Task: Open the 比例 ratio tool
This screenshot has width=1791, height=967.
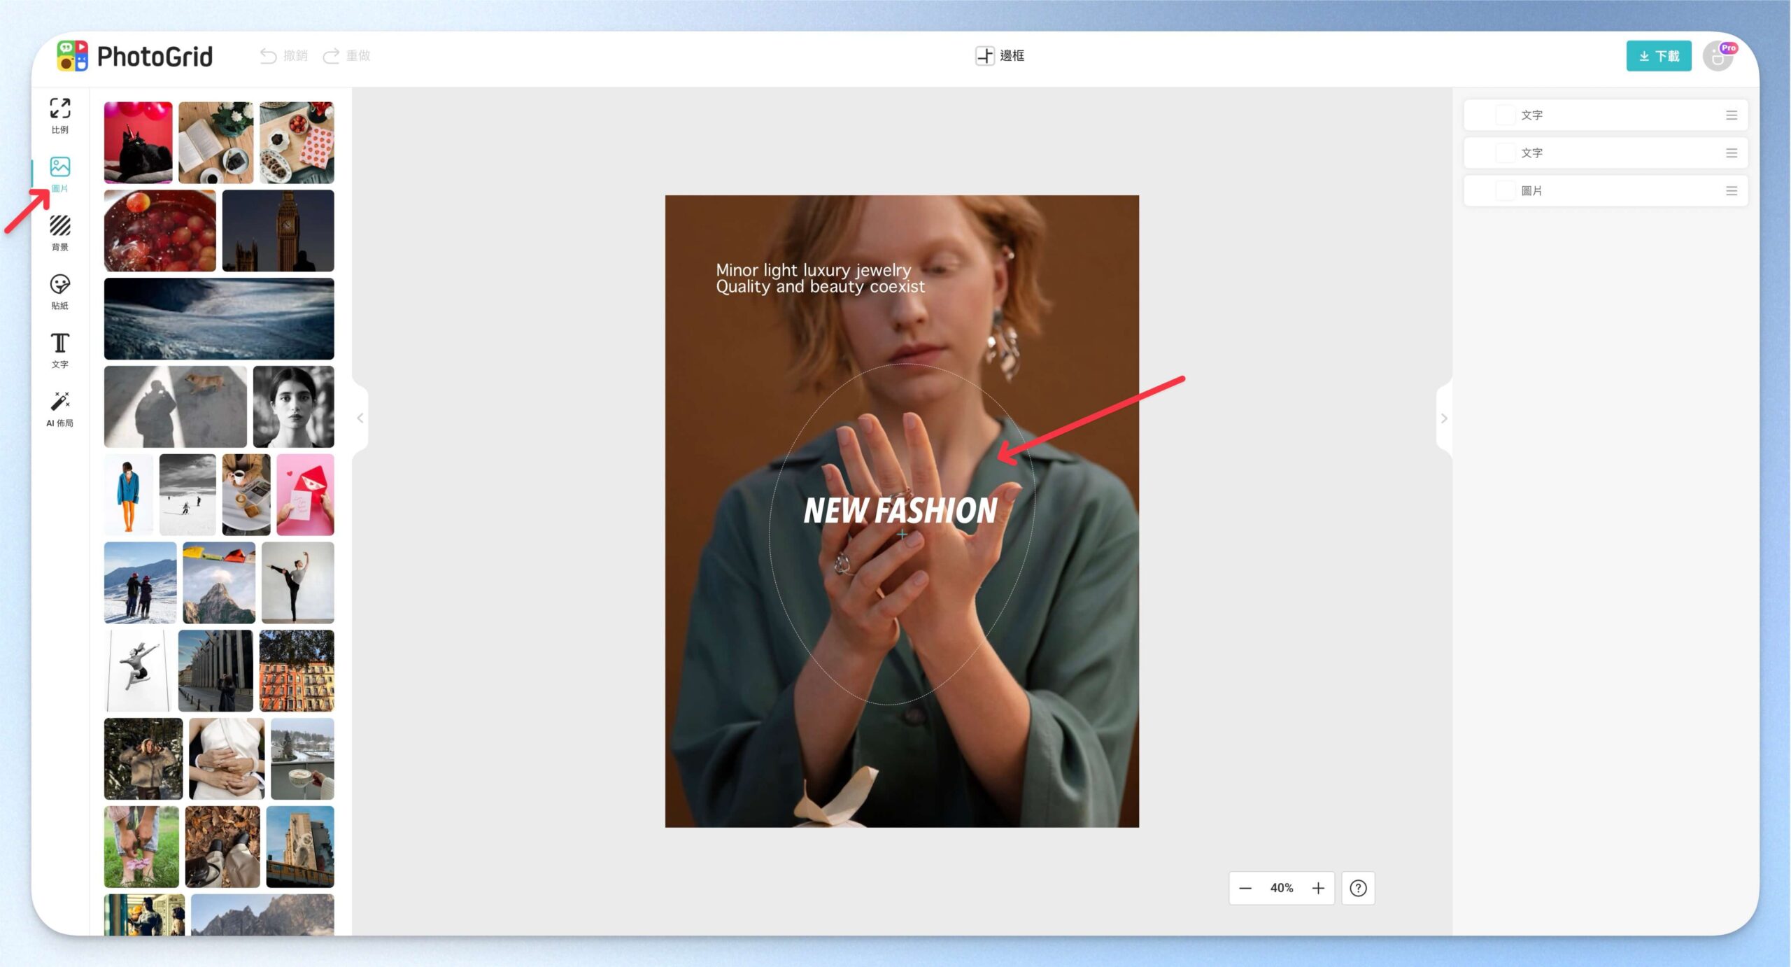Action: 59,116
